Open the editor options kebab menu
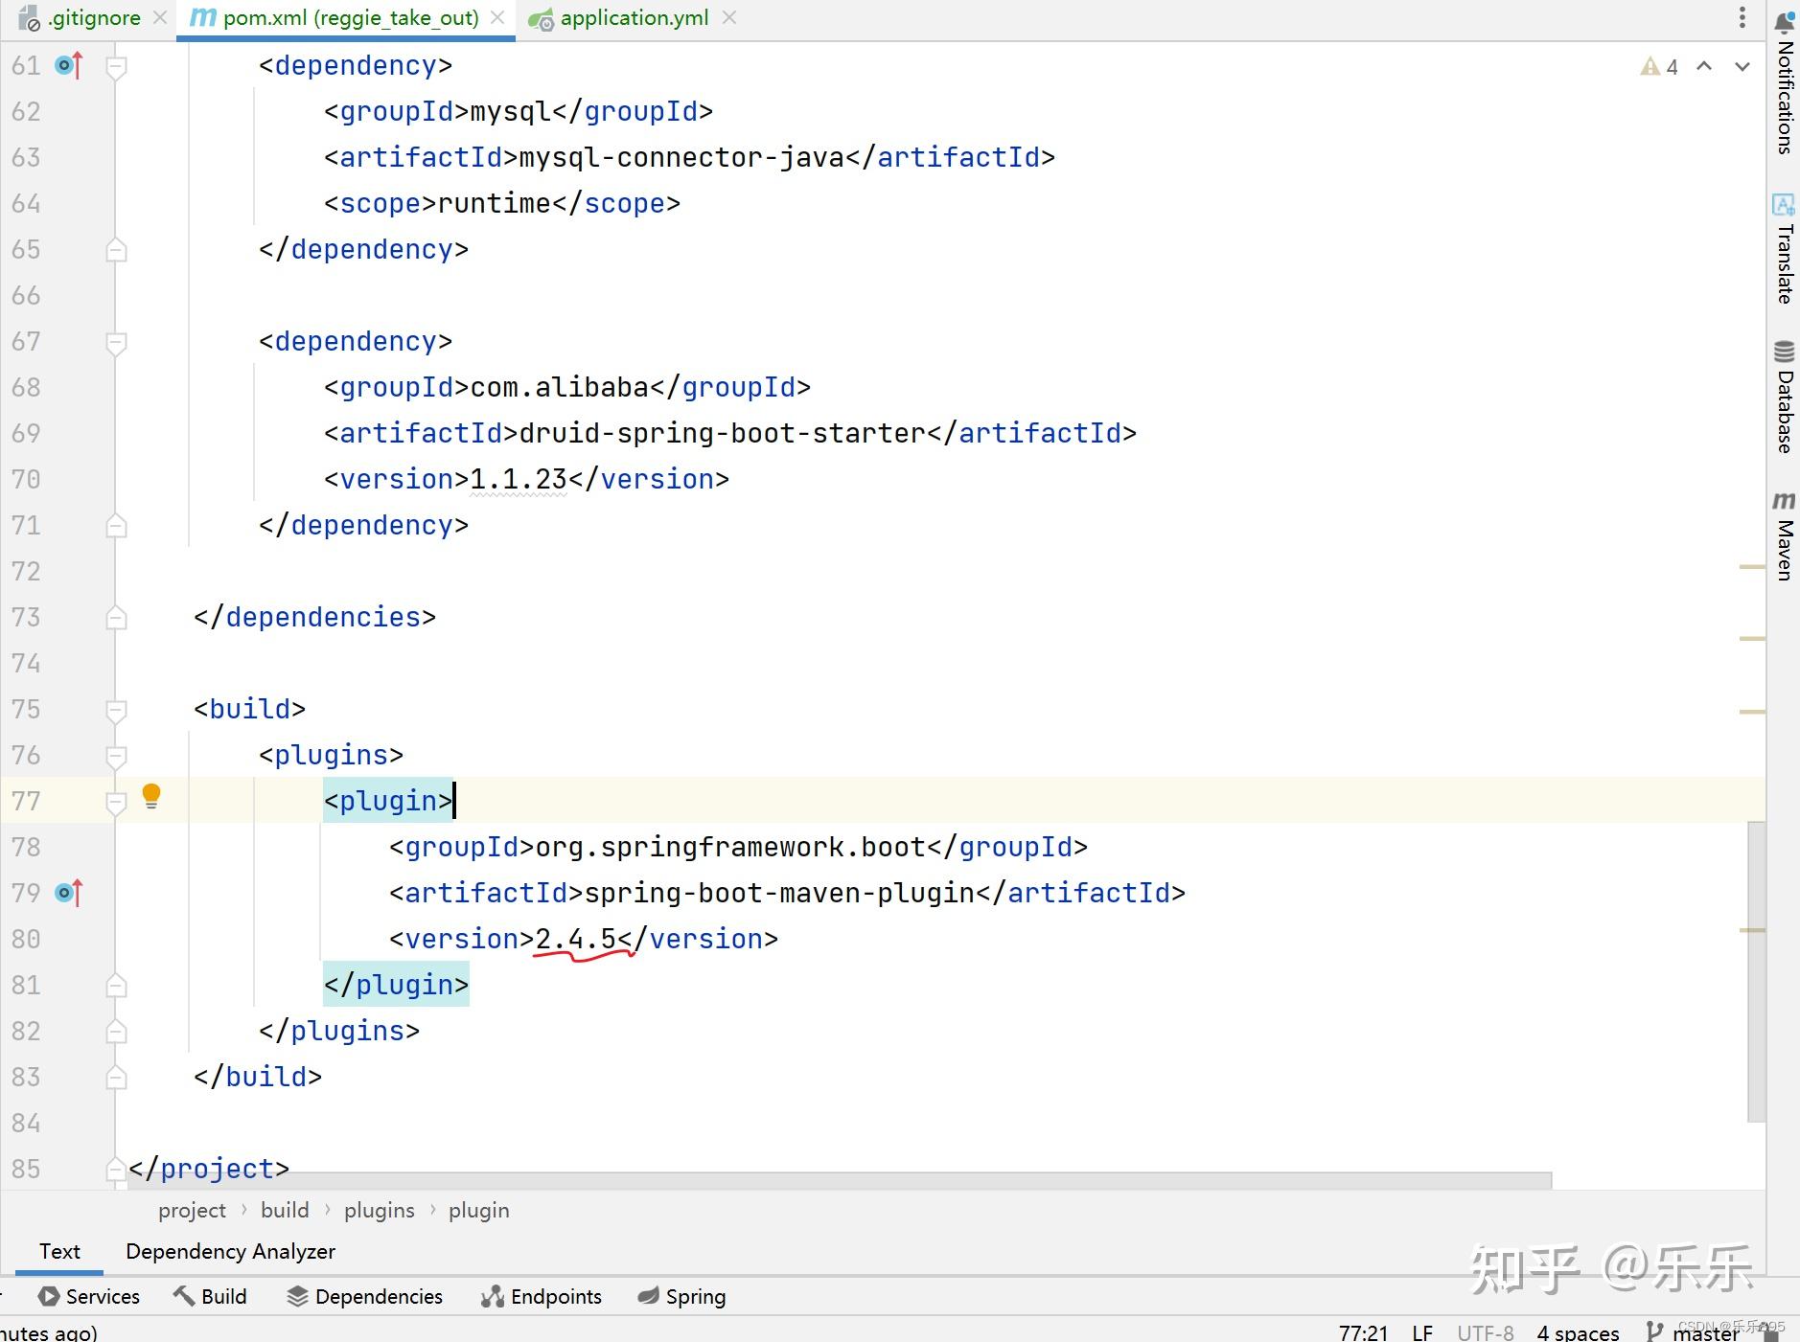 coord(1742,17)
